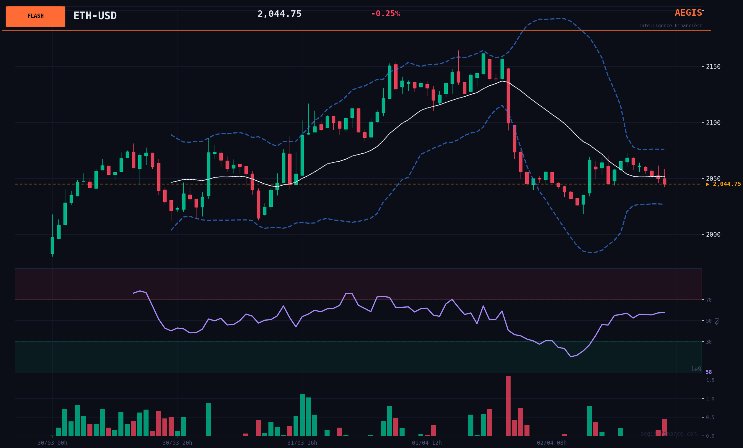Click the Intelligence Financière subtitle
The width and height of the screenshot is (743, 448).
click(x=670, y=26)
